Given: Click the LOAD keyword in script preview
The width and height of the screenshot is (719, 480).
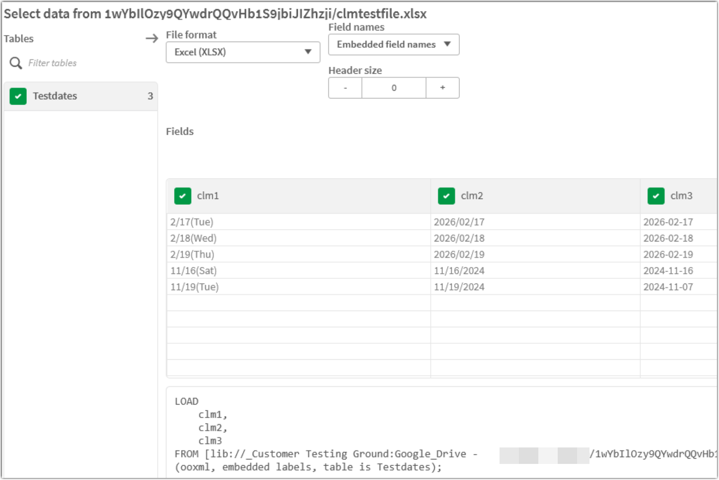Looking at the screenshot, I should click(x=186, y=401).
